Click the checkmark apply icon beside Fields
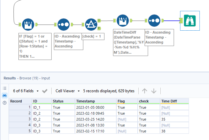 45,91
